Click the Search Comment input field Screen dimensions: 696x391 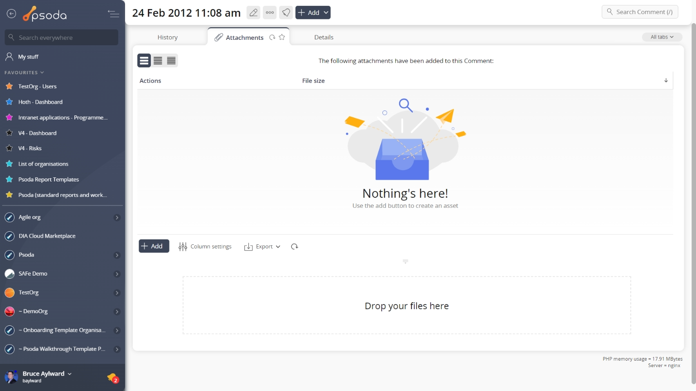pos(640,12)
